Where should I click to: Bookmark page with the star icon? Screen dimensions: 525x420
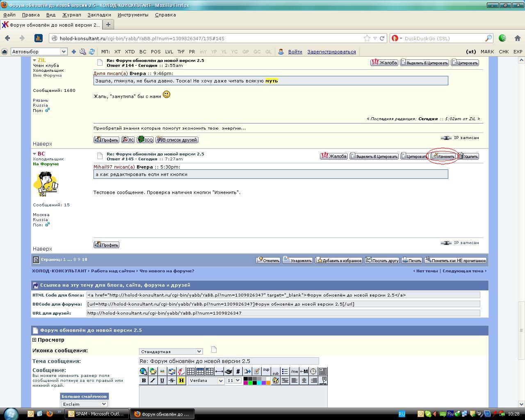pyautogui.click(x=367, y=38)
